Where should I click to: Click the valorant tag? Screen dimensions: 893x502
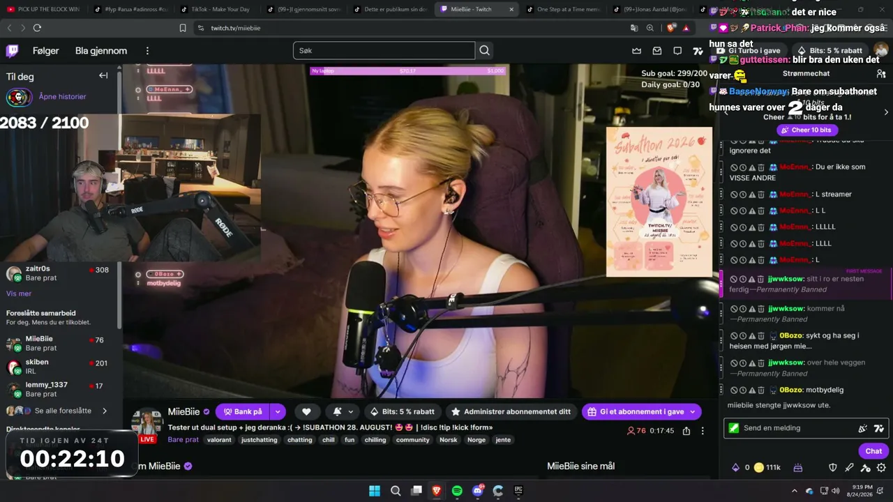pos(219,440)
